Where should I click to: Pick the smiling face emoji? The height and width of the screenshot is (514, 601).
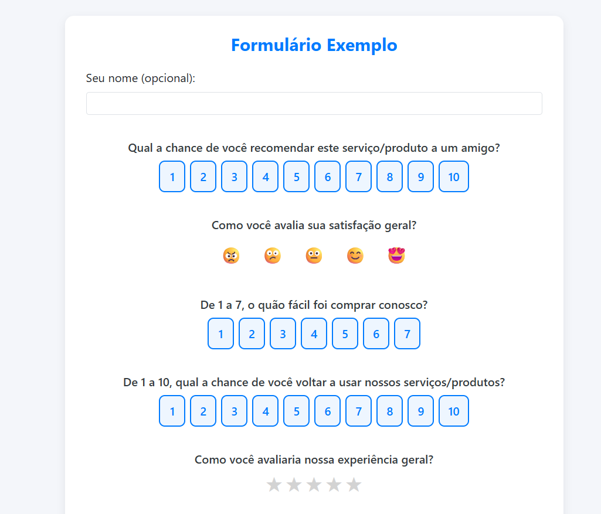(355, 255)
